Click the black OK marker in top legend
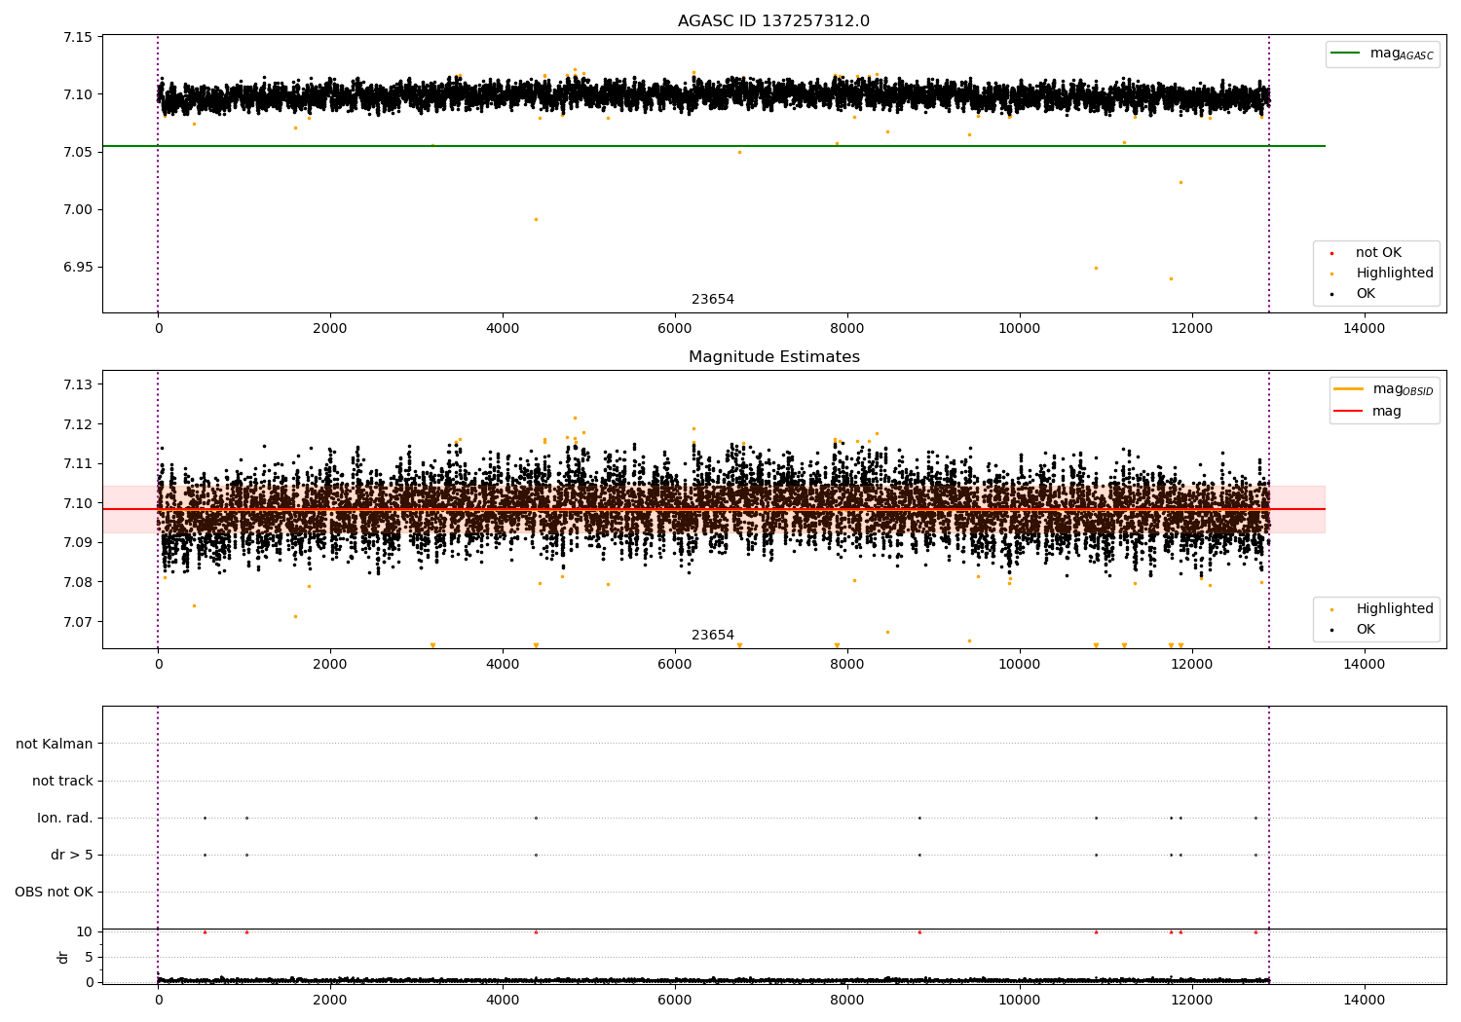The image size is (1461, 1022). coord(1331,294)
